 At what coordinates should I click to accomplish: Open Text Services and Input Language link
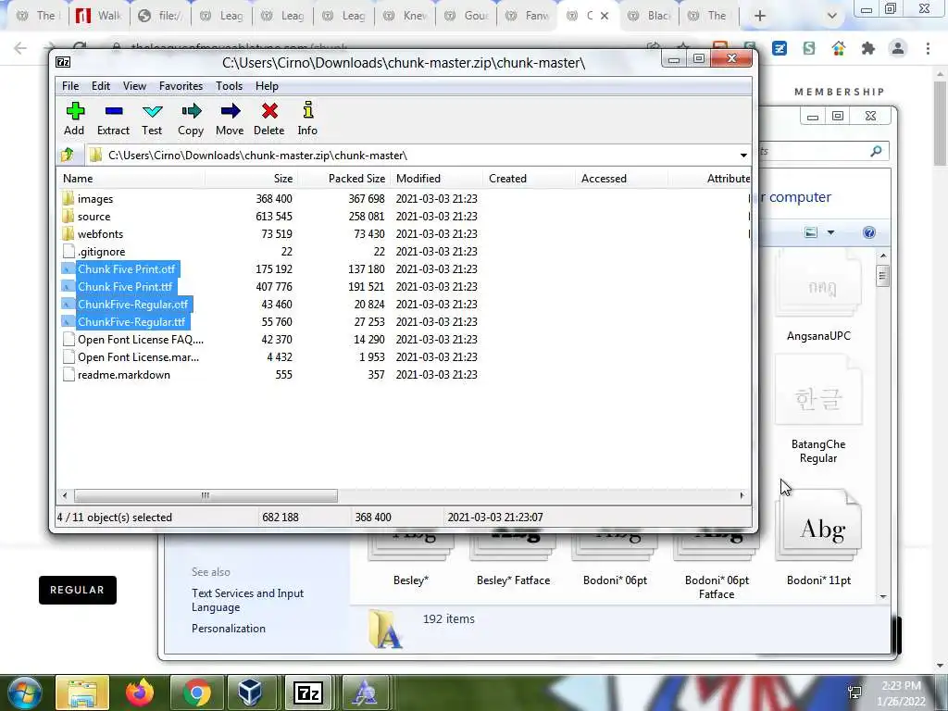coord(247,600)
